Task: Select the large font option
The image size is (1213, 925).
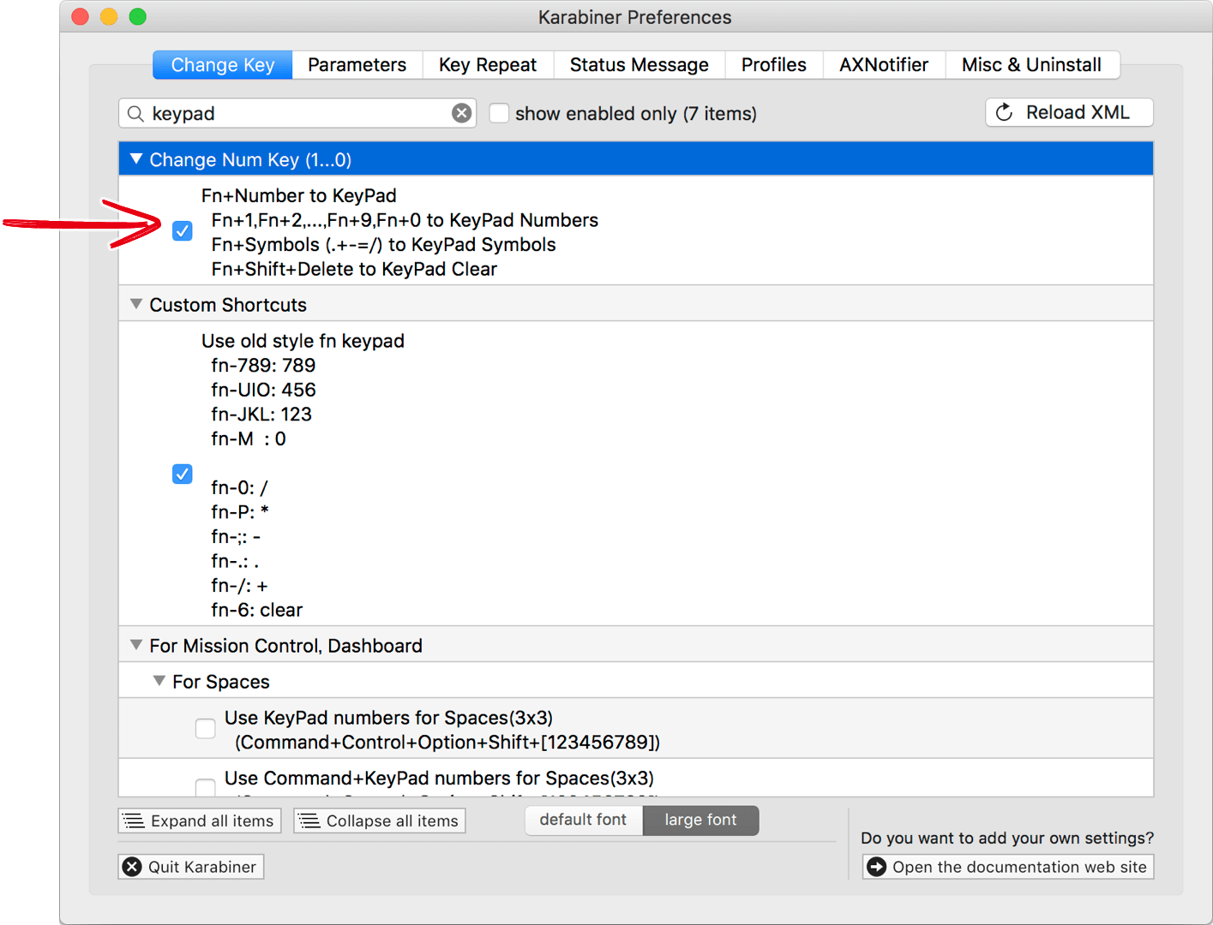Action: pos(701,820)
